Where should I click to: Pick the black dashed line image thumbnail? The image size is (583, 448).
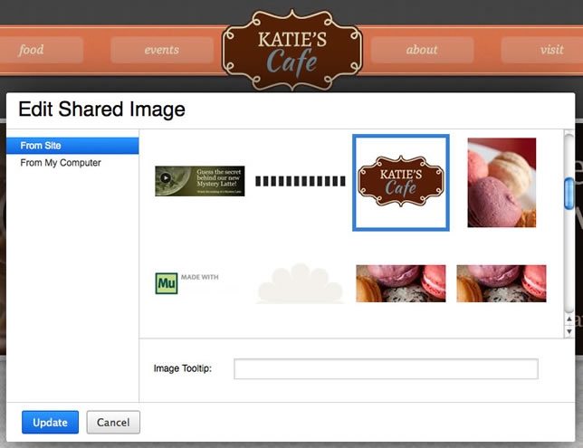tap(301, 181)
